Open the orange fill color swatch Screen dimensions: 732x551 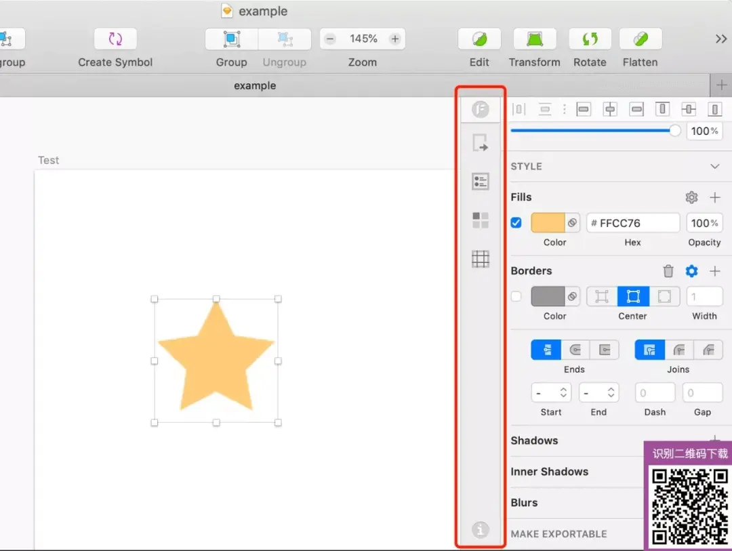(548, 223)
